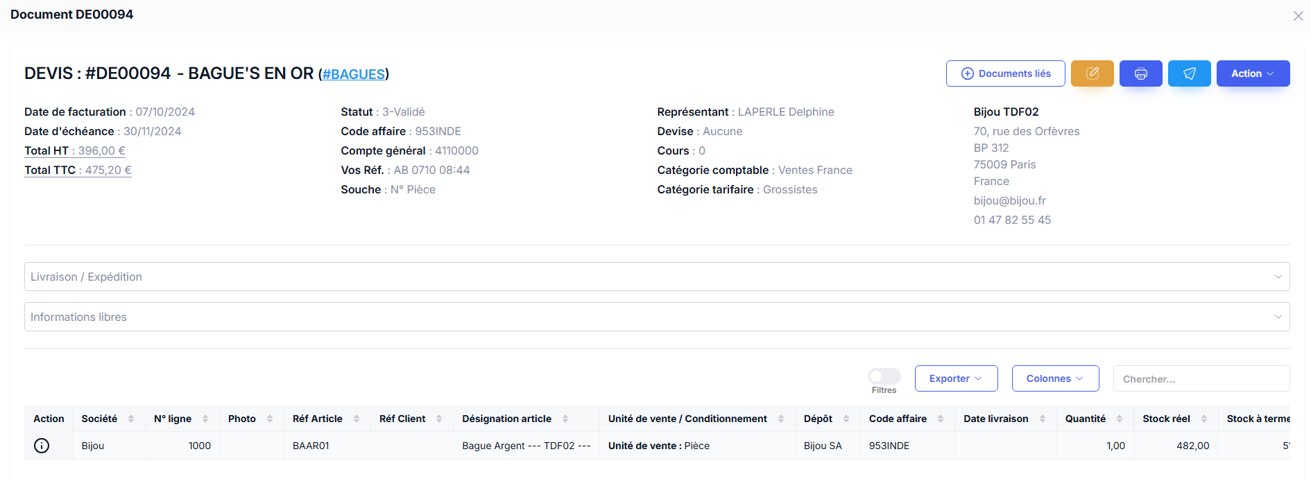Follow the #BAGUES link
This screenshot has height=481, width=1311.
tap(354, 74)
